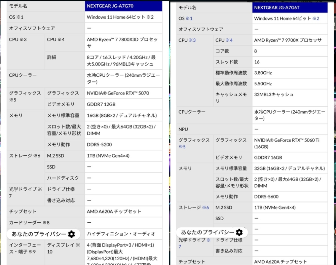Click the モデル名 label in JG-A7G70 table

[18, 6]
